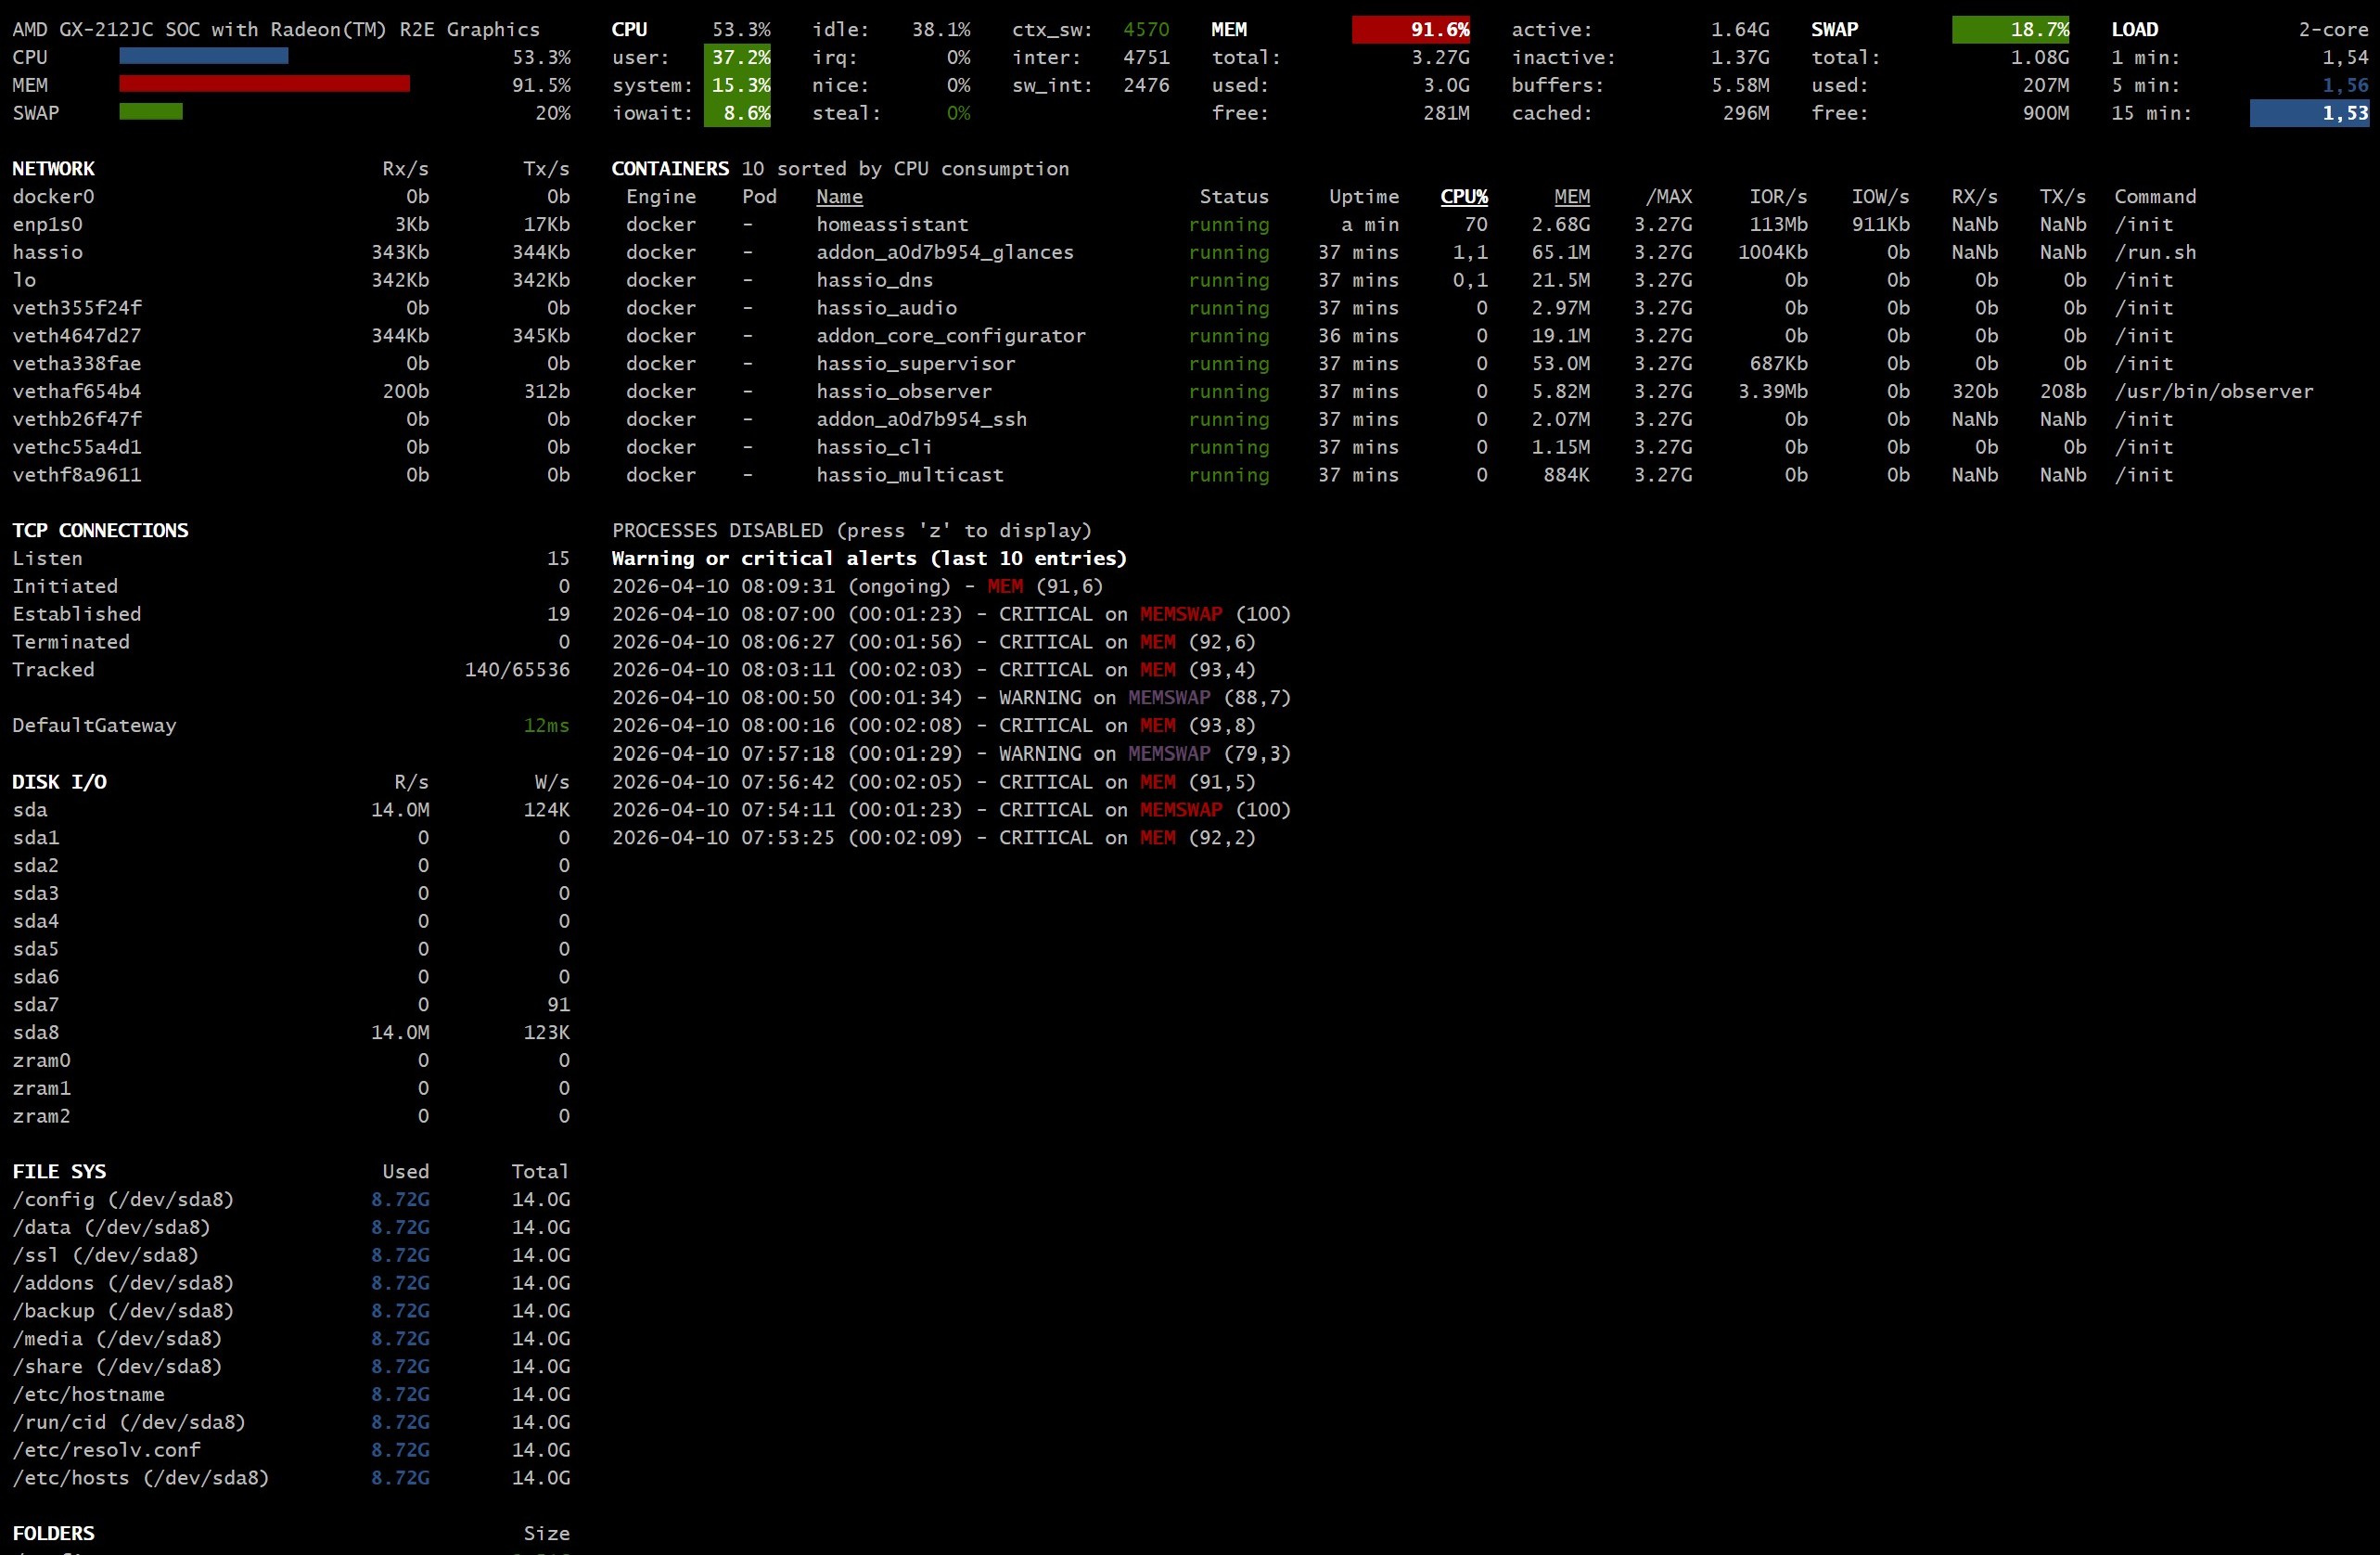Viewport: 2380px width, 1555px height.
Task: Click the hassio_supervisor container entry
Action: (915, 364)
